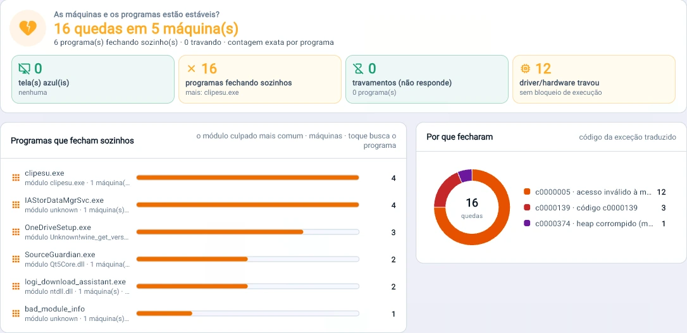Click the broken heart stability icon
687x333 pixels.
pyautogui.click(x=28, y=28)
